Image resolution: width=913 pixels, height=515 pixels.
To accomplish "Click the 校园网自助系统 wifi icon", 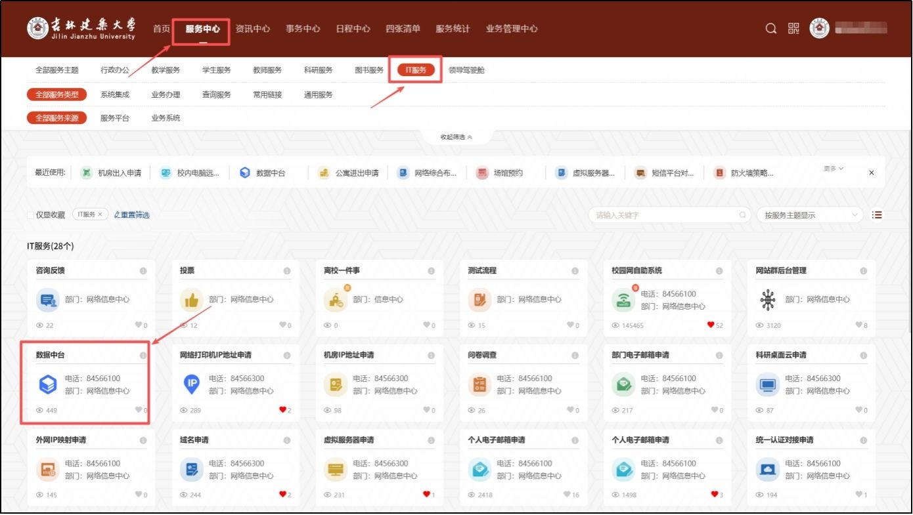I will [x=623, y=300].
